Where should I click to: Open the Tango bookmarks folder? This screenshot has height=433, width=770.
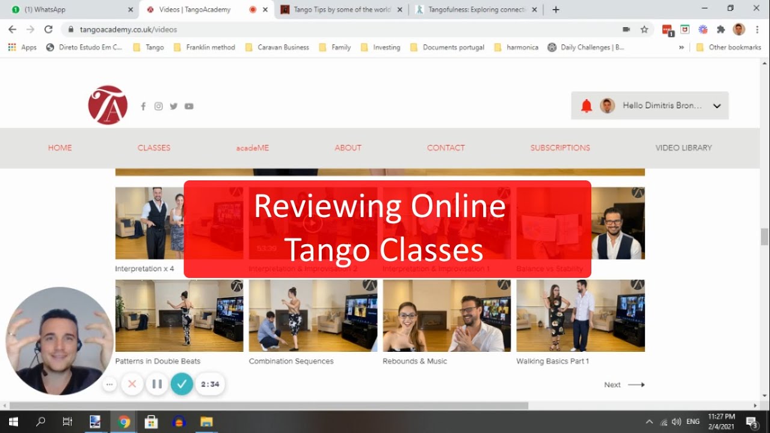(x=149, y=48)
